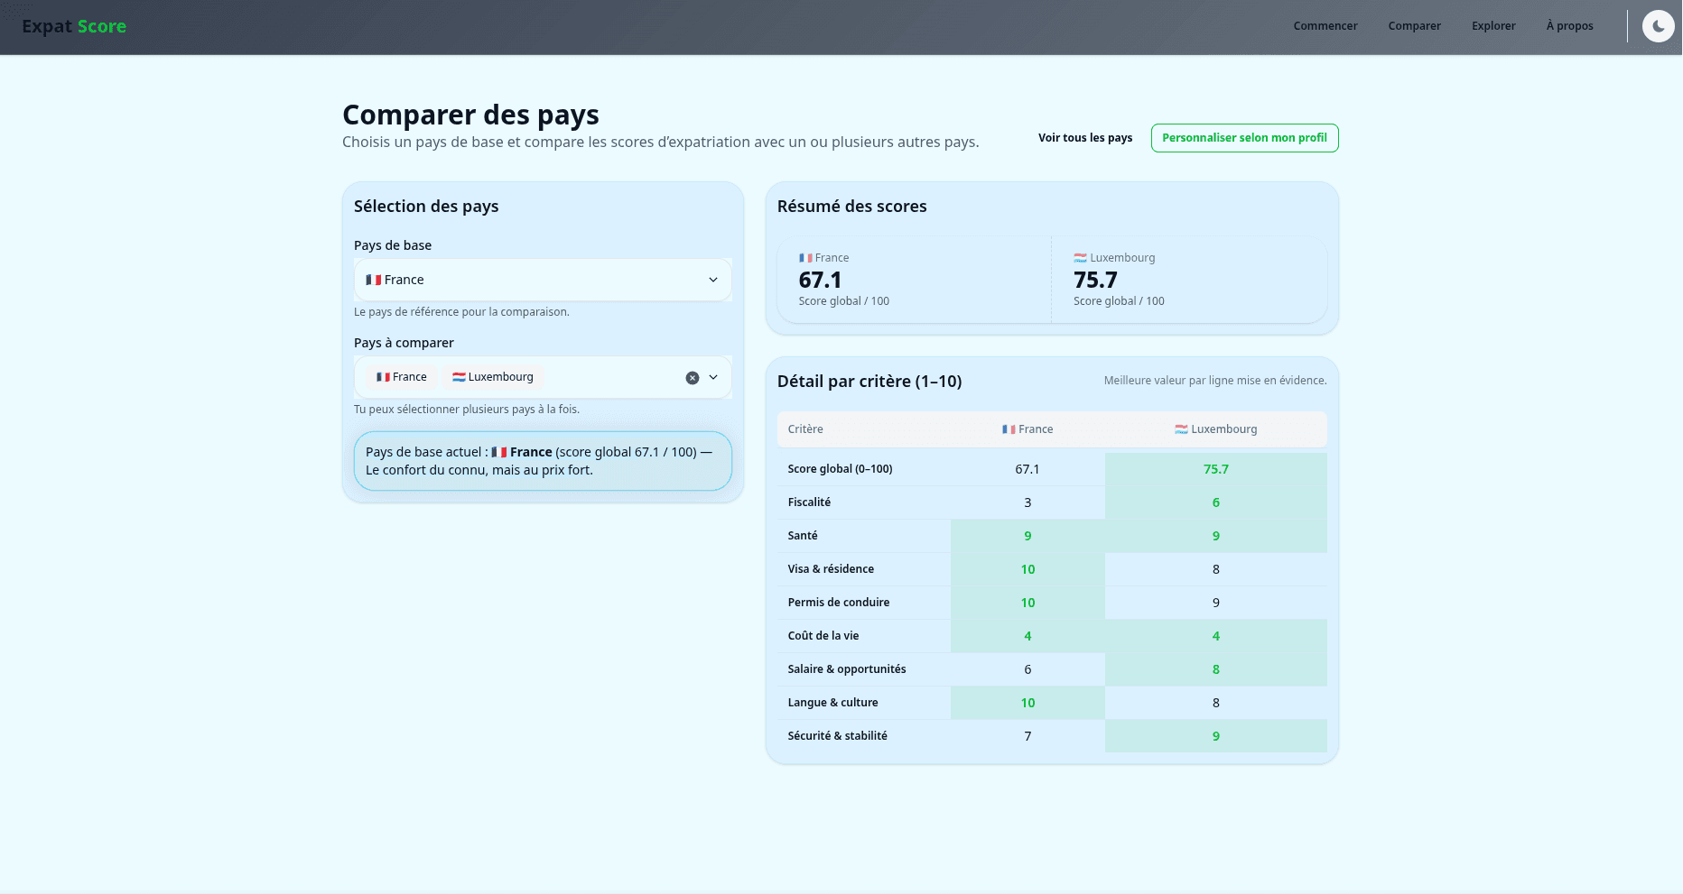
Task: Click the France chip in compare field
Action: (x=402, y=377)
